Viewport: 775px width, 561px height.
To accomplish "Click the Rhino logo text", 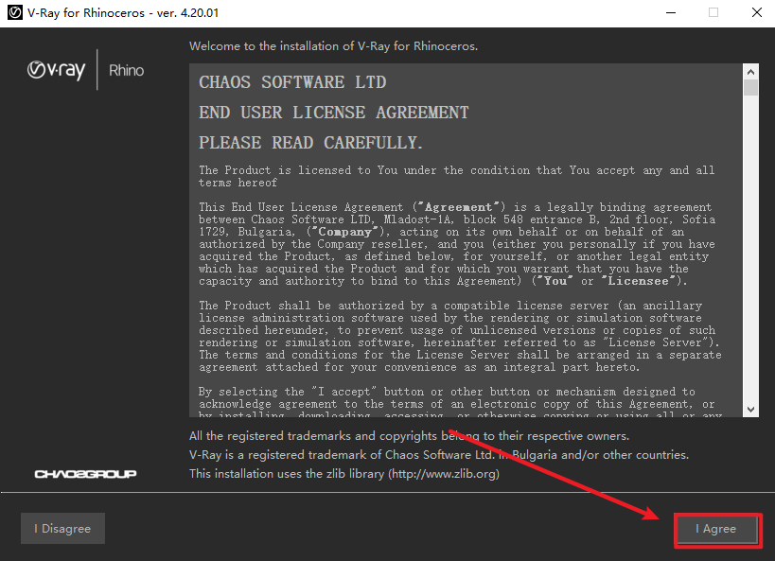I will (x=127, y=70).
